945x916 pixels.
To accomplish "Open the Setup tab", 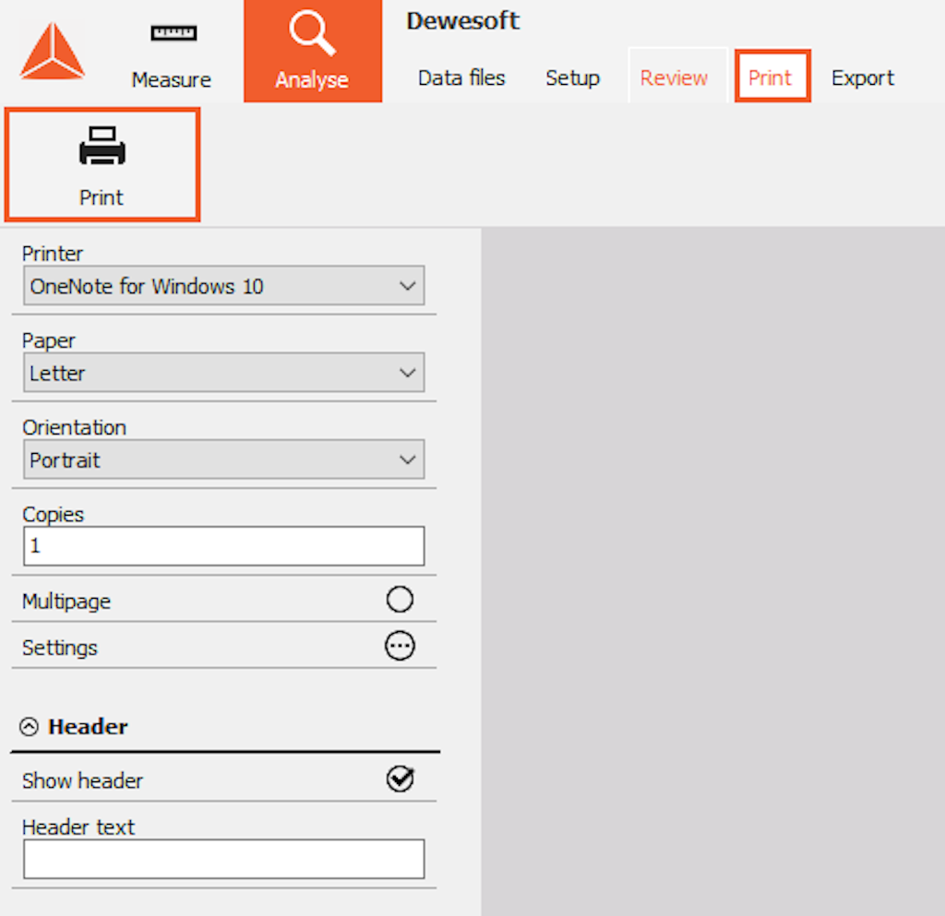I will tap(572, 77).
